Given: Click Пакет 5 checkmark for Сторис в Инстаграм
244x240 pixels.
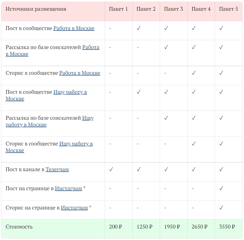Looking at the screenshot, I should click(221, 208).
